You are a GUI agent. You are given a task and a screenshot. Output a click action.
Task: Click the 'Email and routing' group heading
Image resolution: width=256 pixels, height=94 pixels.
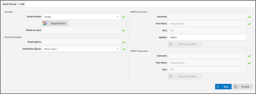13,37
